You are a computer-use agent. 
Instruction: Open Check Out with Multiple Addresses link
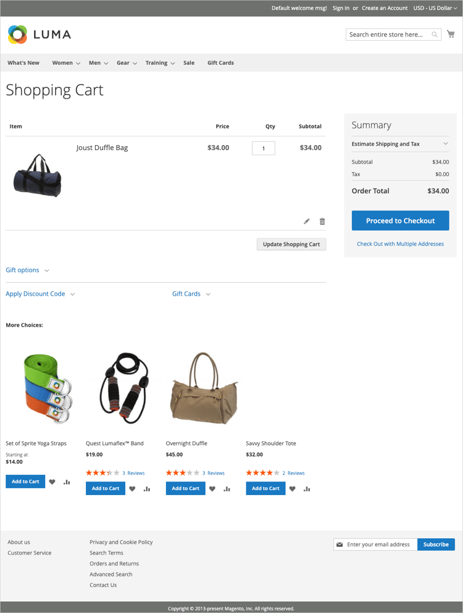coord(400,244)
